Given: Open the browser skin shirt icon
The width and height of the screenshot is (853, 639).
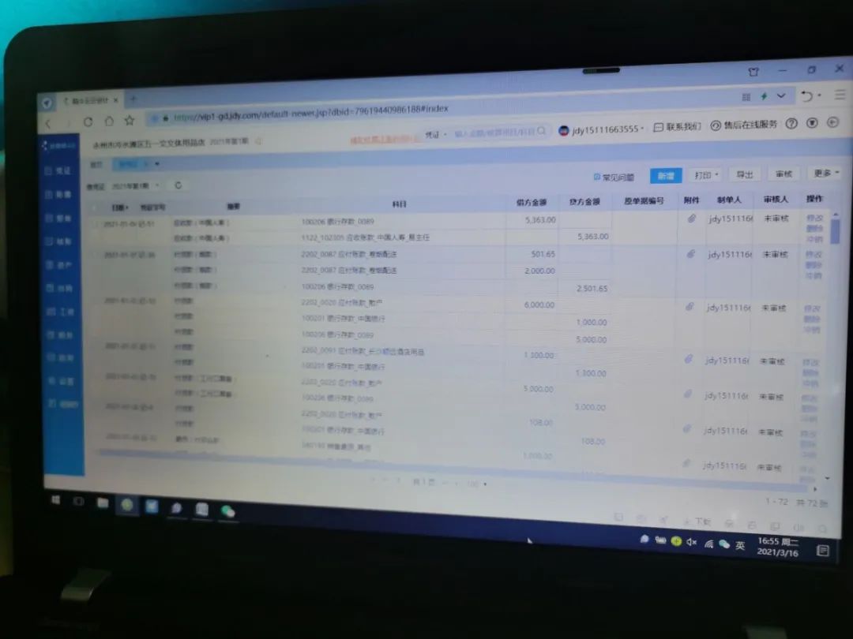Looking at the screenshot, I should point(753,72).
